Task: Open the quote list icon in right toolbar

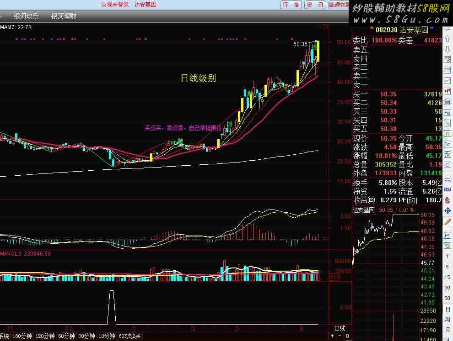Action: coord(447,59)
